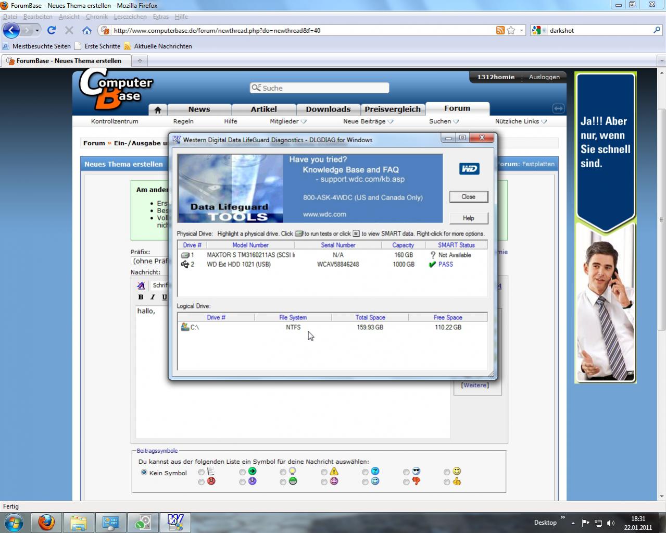666x533 pixels.
Task: Select the WD Ext HDD 1021 drive row
Action: (x=333, y=264)
